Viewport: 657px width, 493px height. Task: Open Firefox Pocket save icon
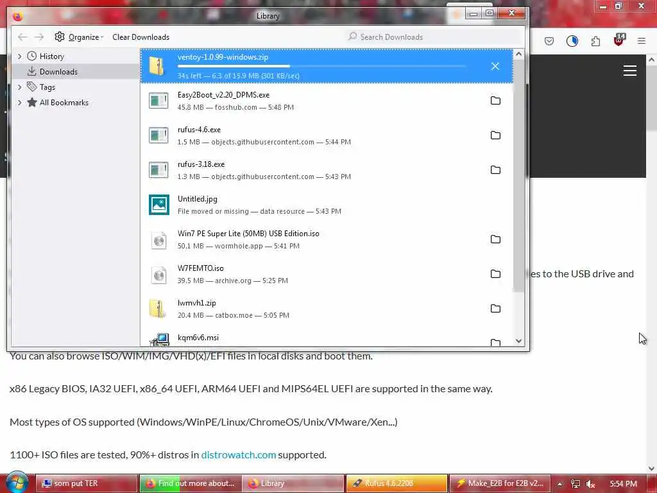tap(549, 41)
